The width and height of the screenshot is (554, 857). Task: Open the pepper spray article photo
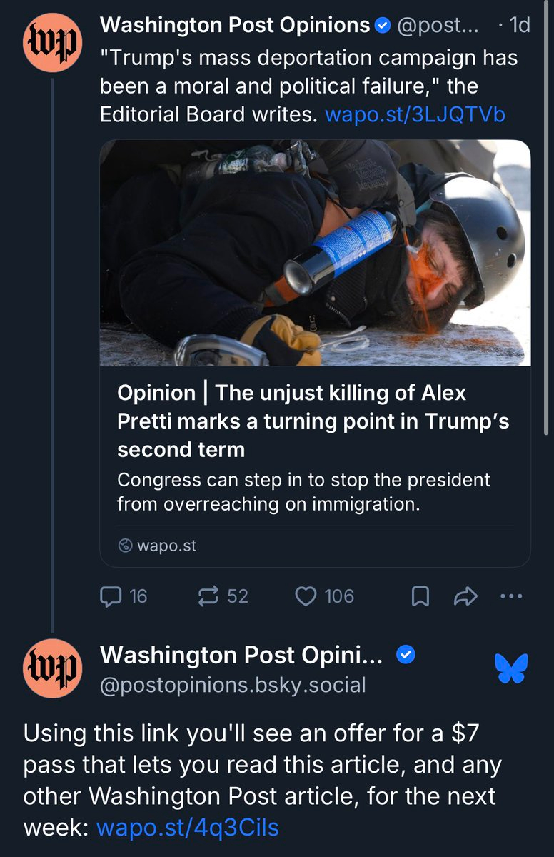(315, 252)
